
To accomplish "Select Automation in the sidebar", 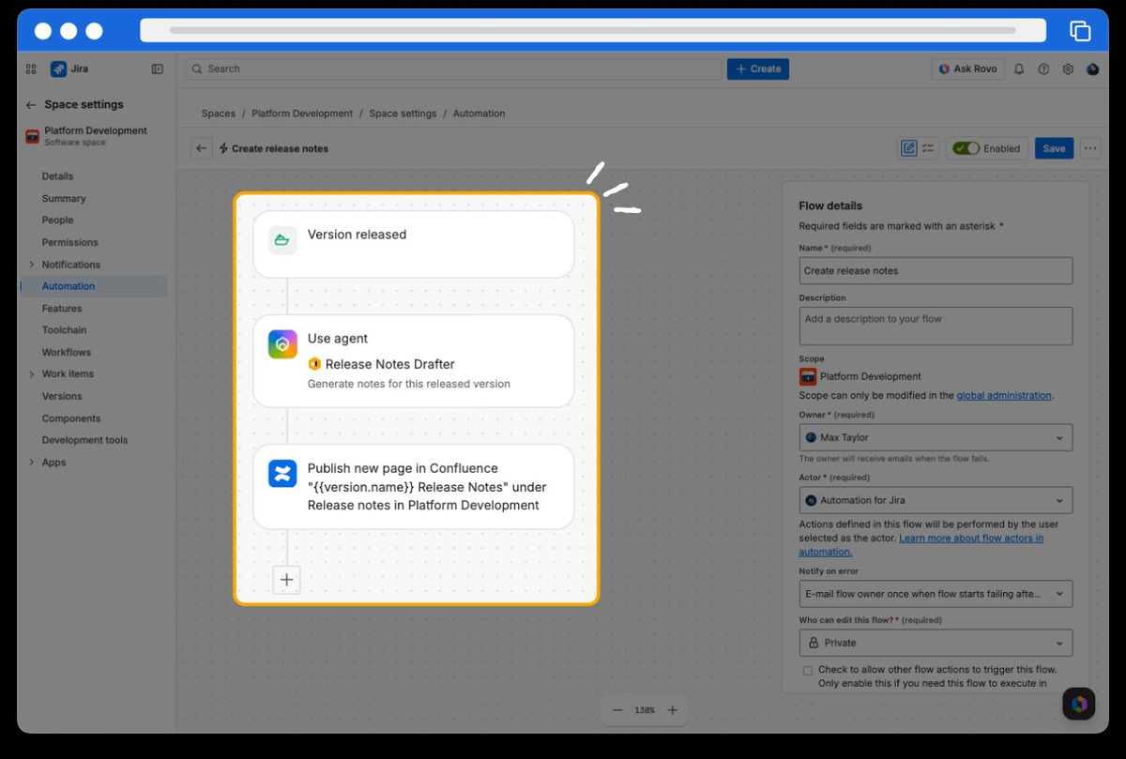I will [94, 286].
